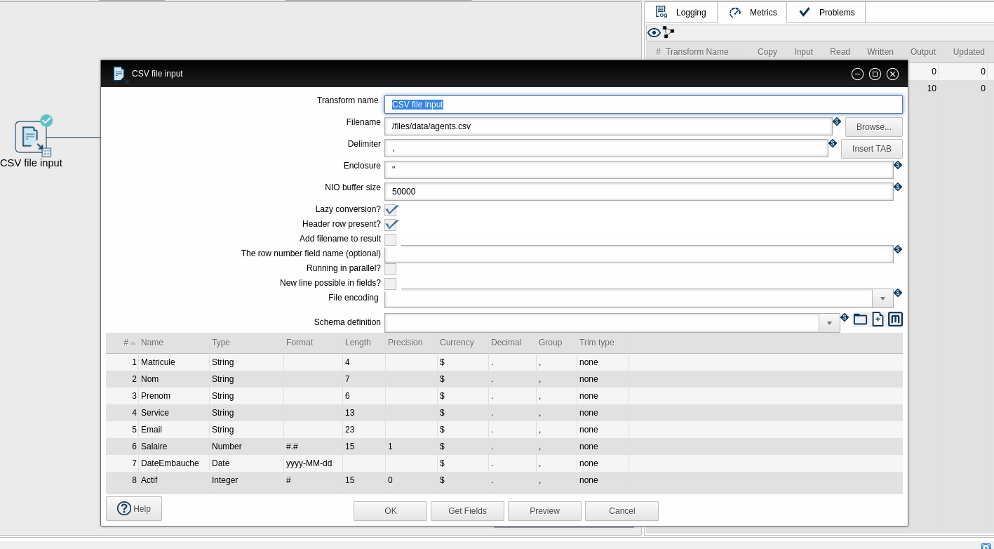Switch to the Logging tab
This screenshot has width=994, height=549.
[681, 13]
